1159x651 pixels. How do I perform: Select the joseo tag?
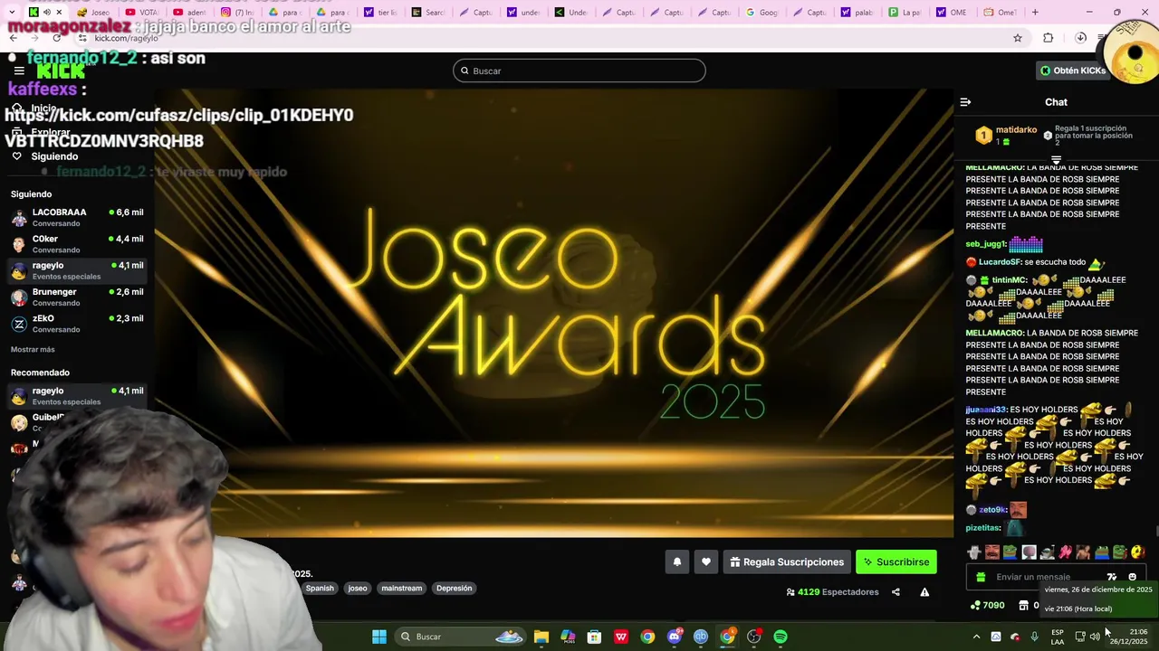(x=358, y=588)
